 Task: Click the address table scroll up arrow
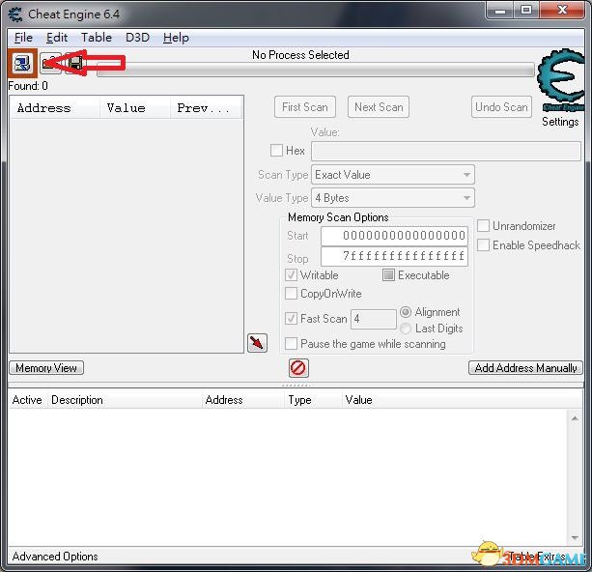pos(575,418)
